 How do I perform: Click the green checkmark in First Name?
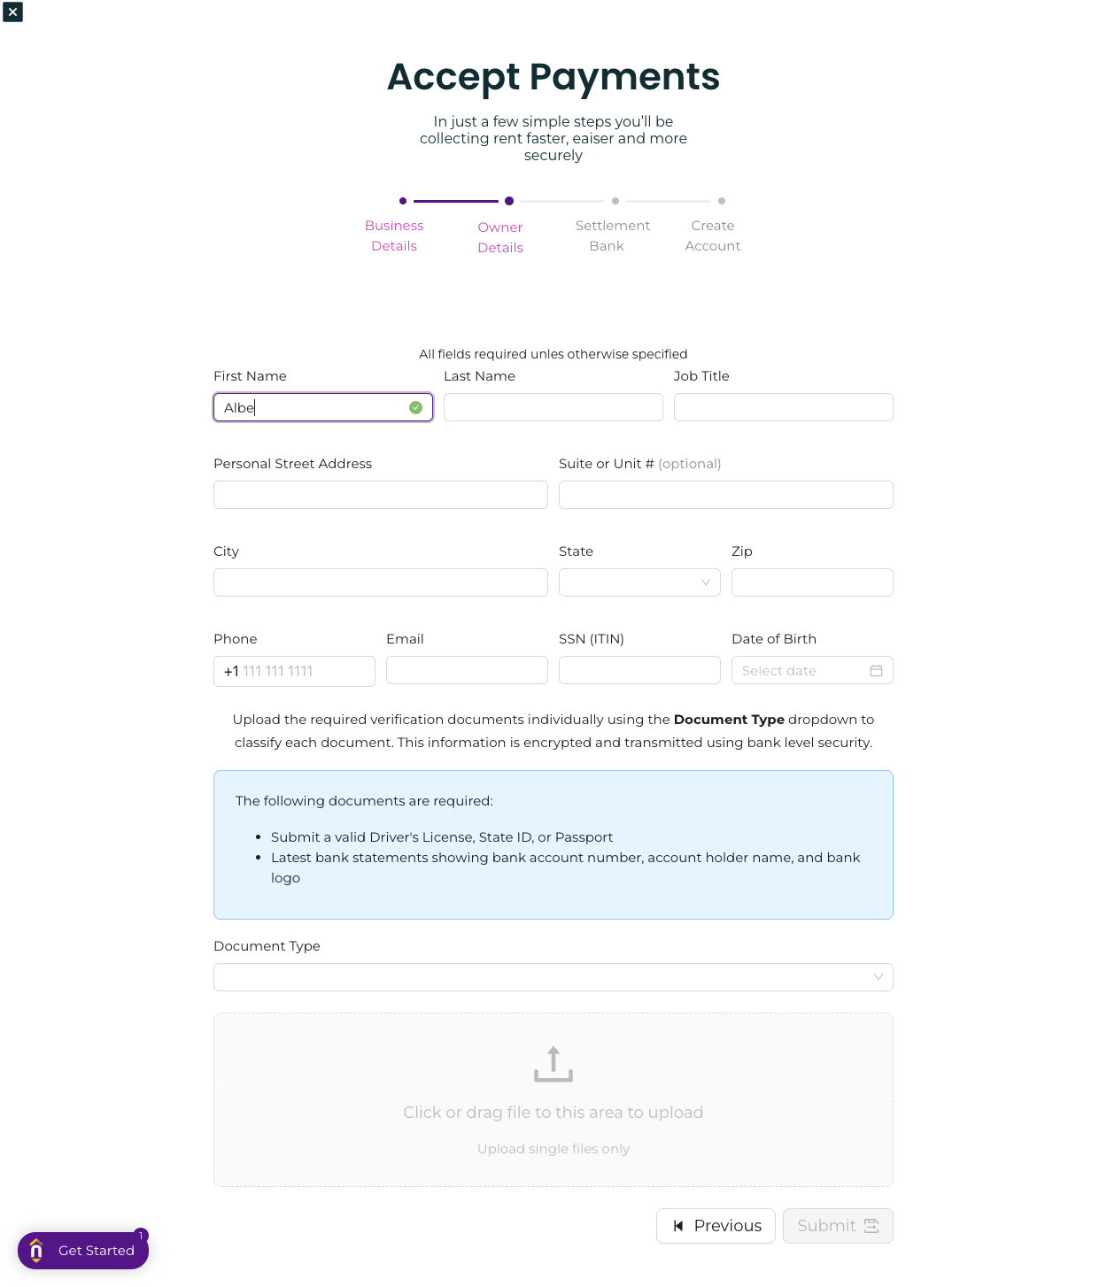point(415,407)
